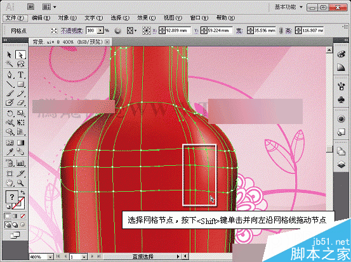The width and height of the screenshot is (351, 262).
Task: Set paint mode to Color
Action: (8, 216)
